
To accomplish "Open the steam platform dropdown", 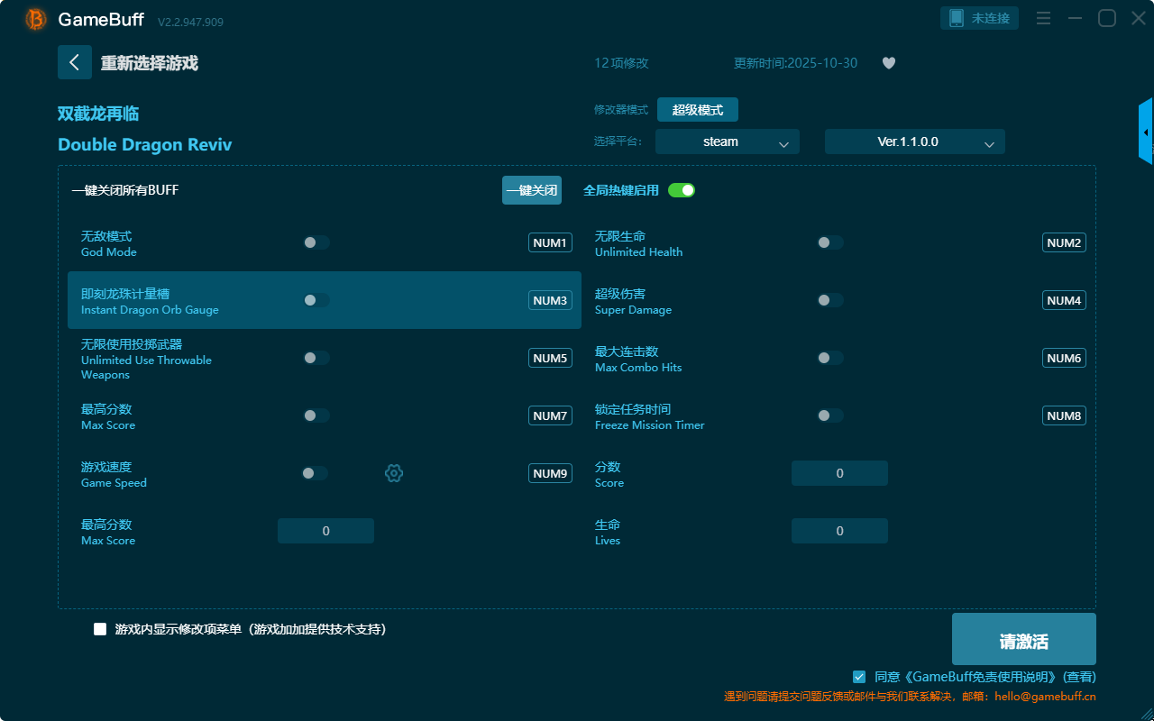I will (x=727, y=141).
